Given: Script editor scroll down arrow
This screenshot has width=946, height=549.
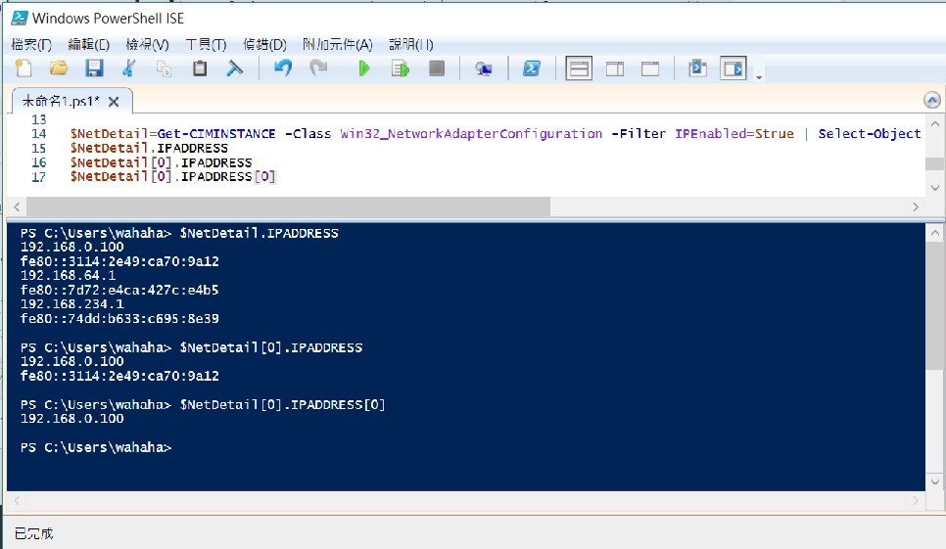Looking at the screenshot, I should tap(934, 188).
